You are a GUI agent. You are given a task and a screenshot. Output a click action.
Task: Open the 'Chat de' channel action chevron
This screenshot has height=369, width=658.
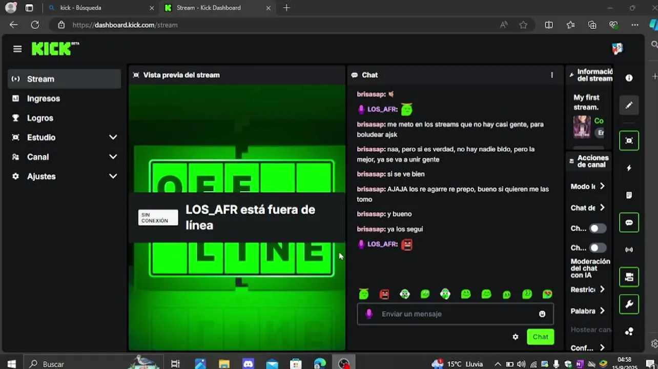602,208
